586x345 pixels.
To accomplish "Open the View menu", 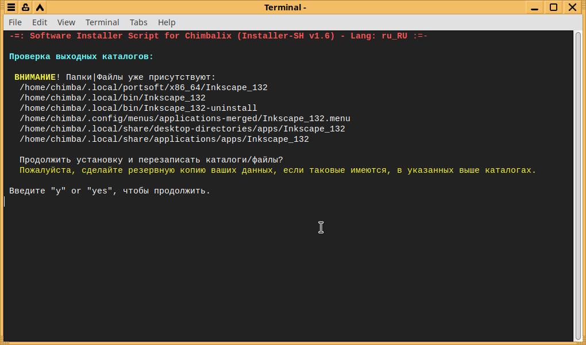I will click(66, 22).
